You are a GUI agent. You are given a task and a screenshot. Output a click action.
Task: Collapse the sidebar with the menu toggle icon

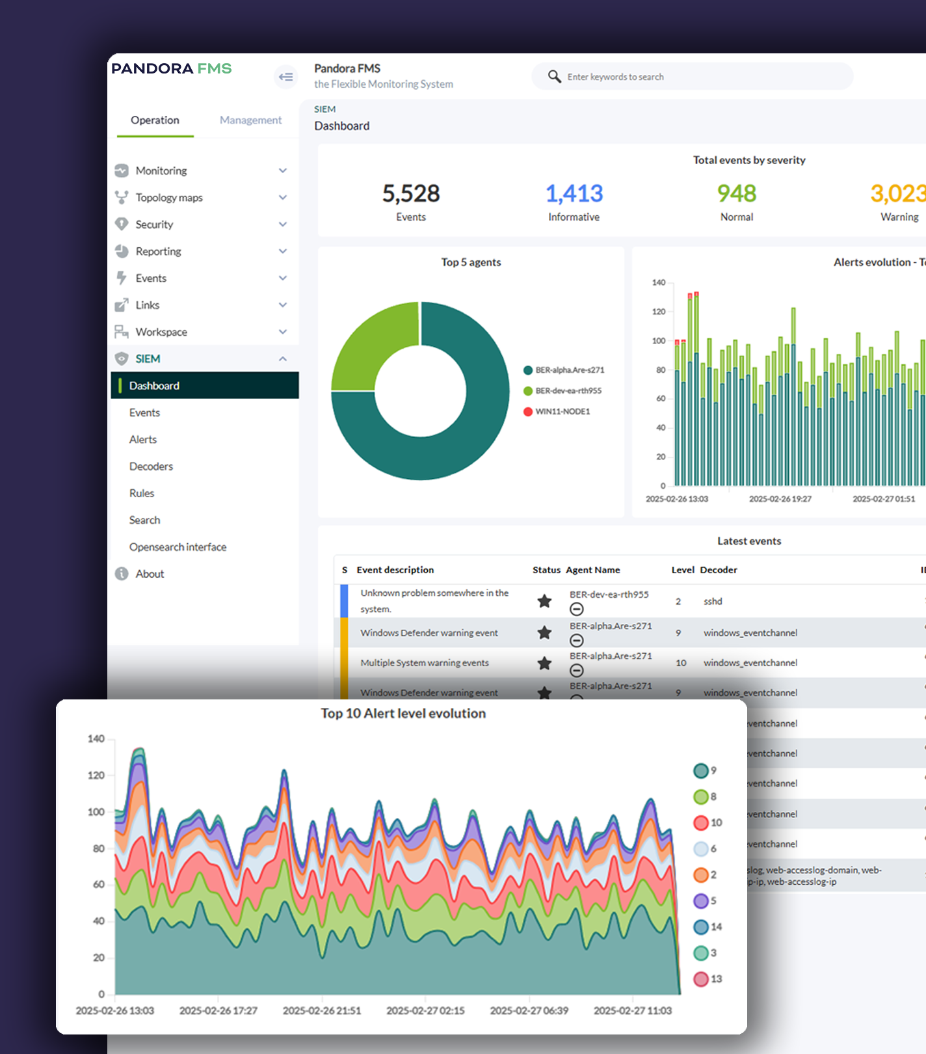click(x=285, y=77)
